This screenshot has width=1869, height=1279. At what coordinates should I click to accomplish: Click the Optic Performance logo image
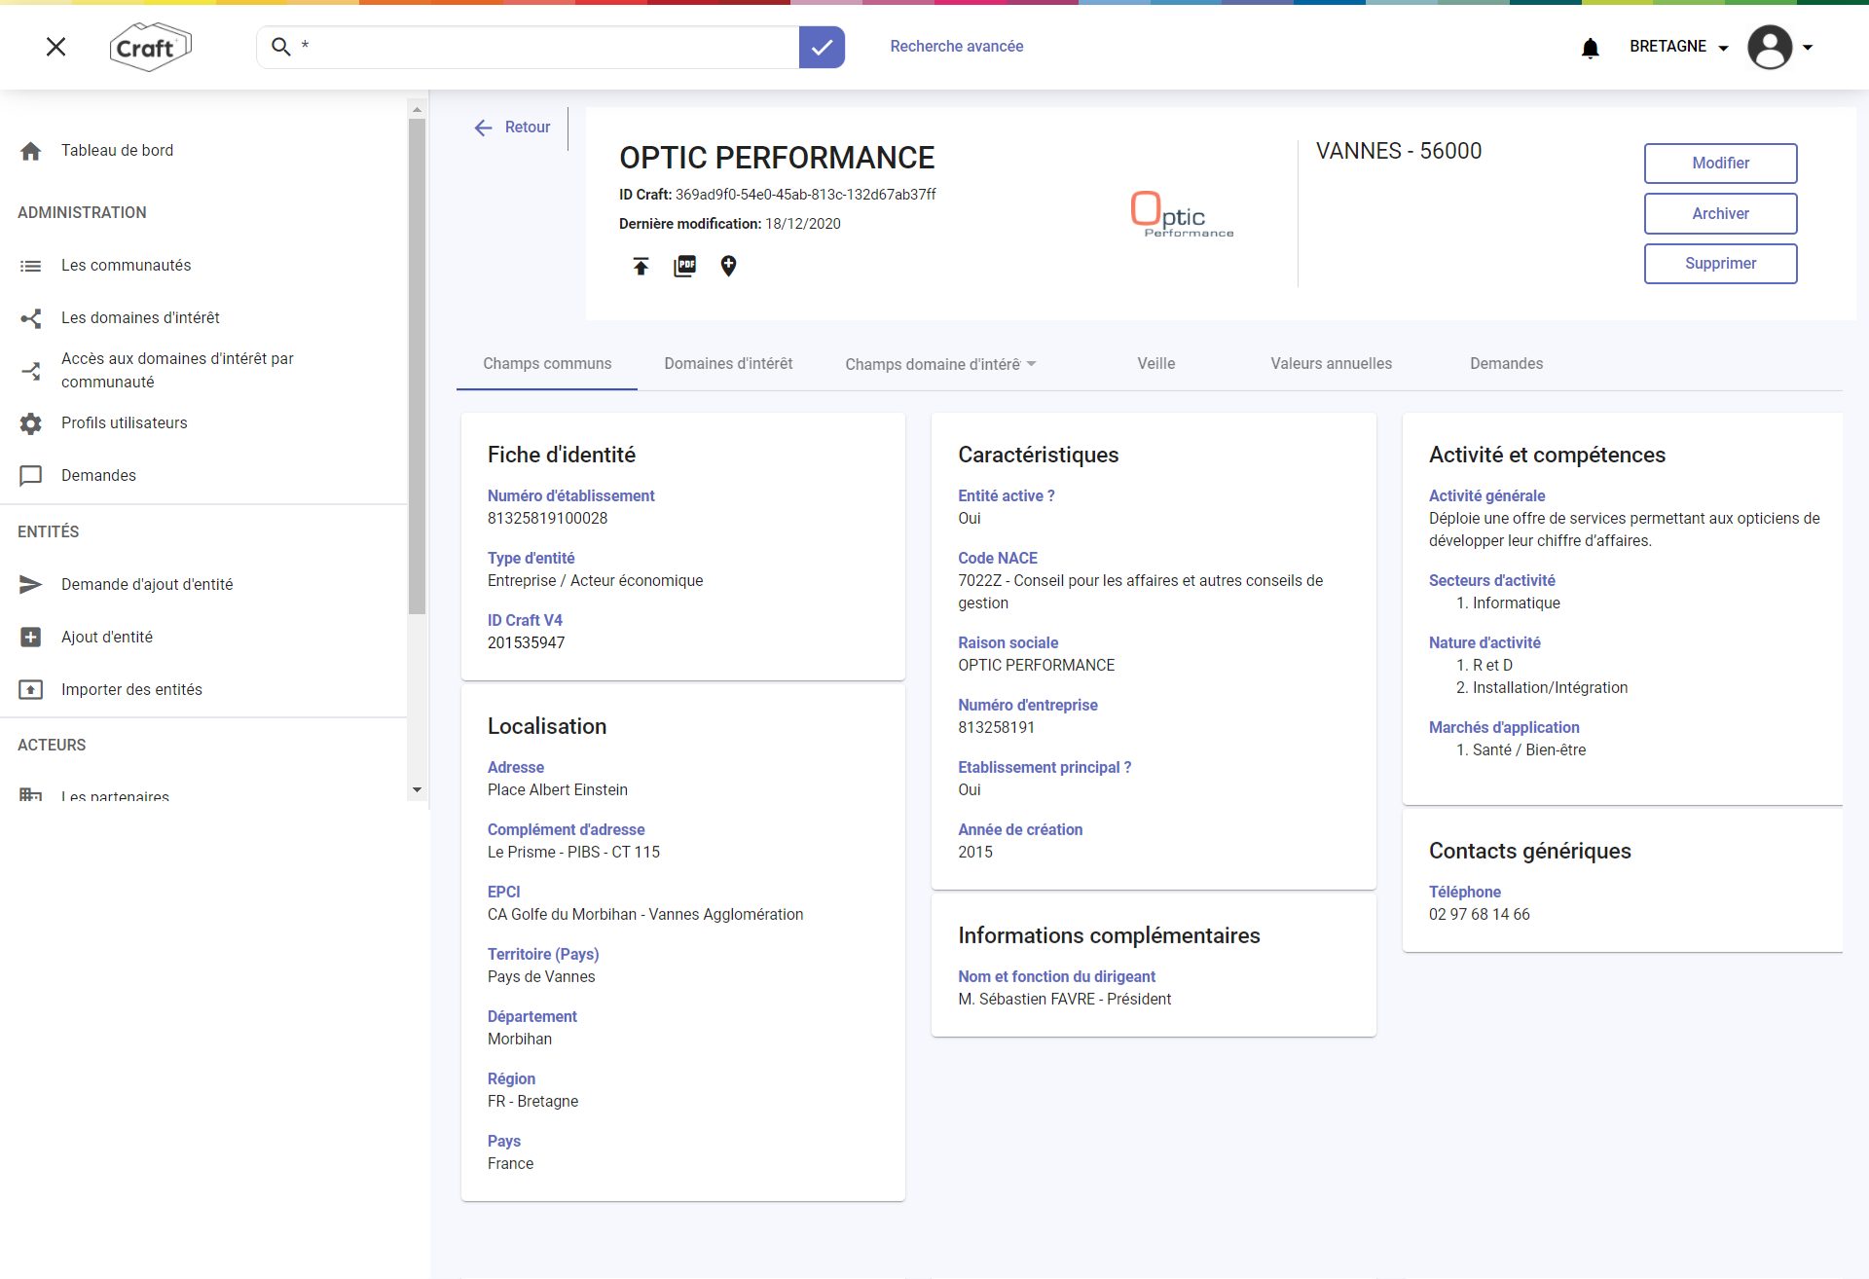(1182, 214)
